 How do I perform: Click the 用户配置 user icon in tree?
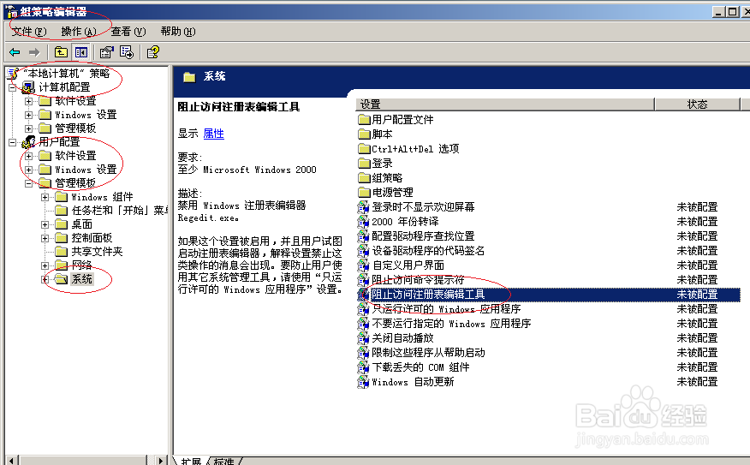(28, 142)
